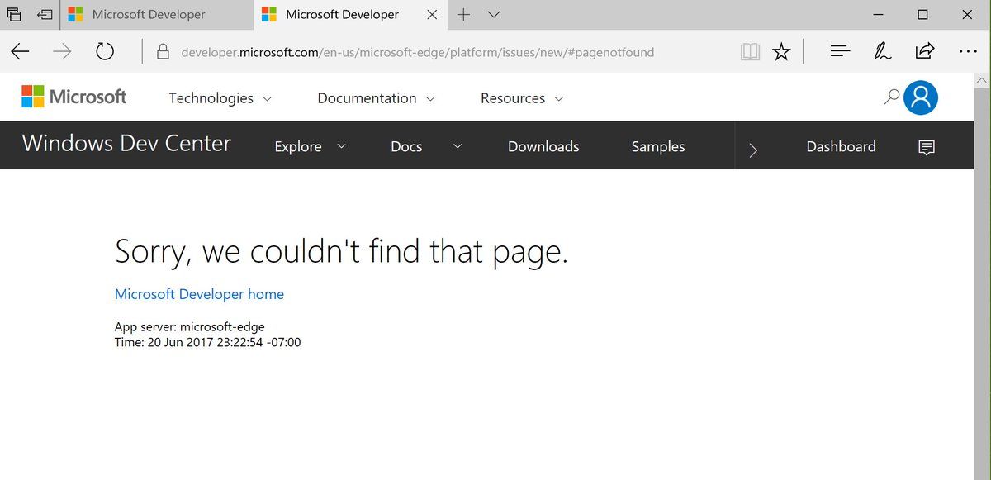Click the address bar URL field
The image size is (991, 480).
tap(417, 53)
